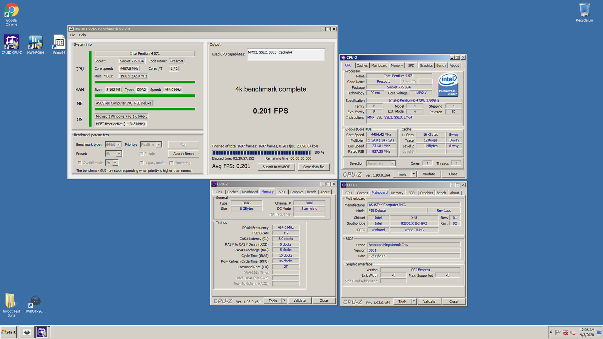
Task: Open Overkill mode 2x dropdown
Action: 115,163
